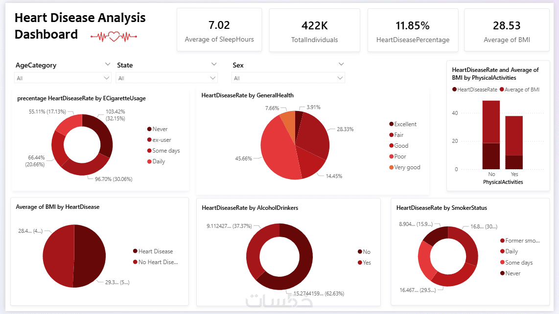Select the Poor legend dot
This screenshot has width=559, height=314.
pos(392,157)
